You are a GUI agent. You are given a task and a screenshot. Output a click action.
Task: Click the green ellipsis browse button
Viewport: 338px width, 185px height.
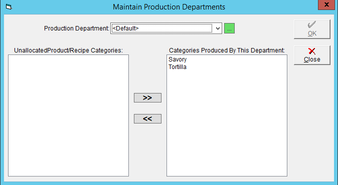pos(229,28)
